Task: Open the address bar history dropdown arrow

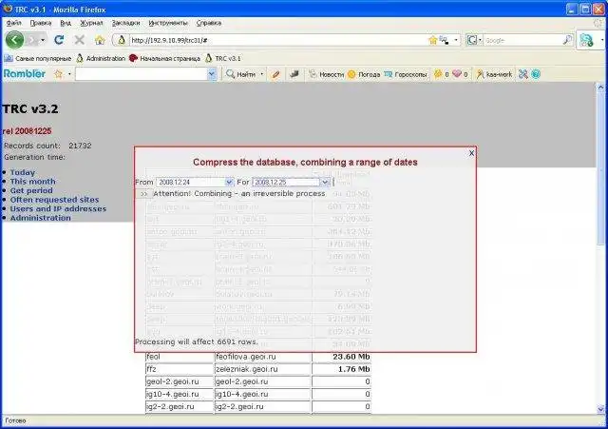Action: [456, 40]
